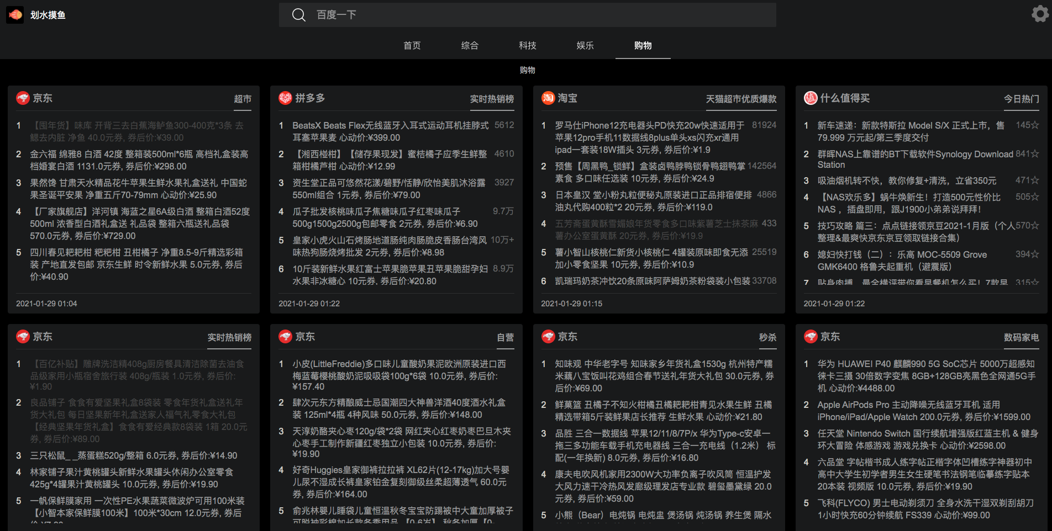
Task: Open the 四川春见耙耙柑 item
Action: tap(137, 264)
